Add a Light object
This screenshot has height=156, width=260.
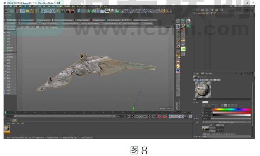112,11
